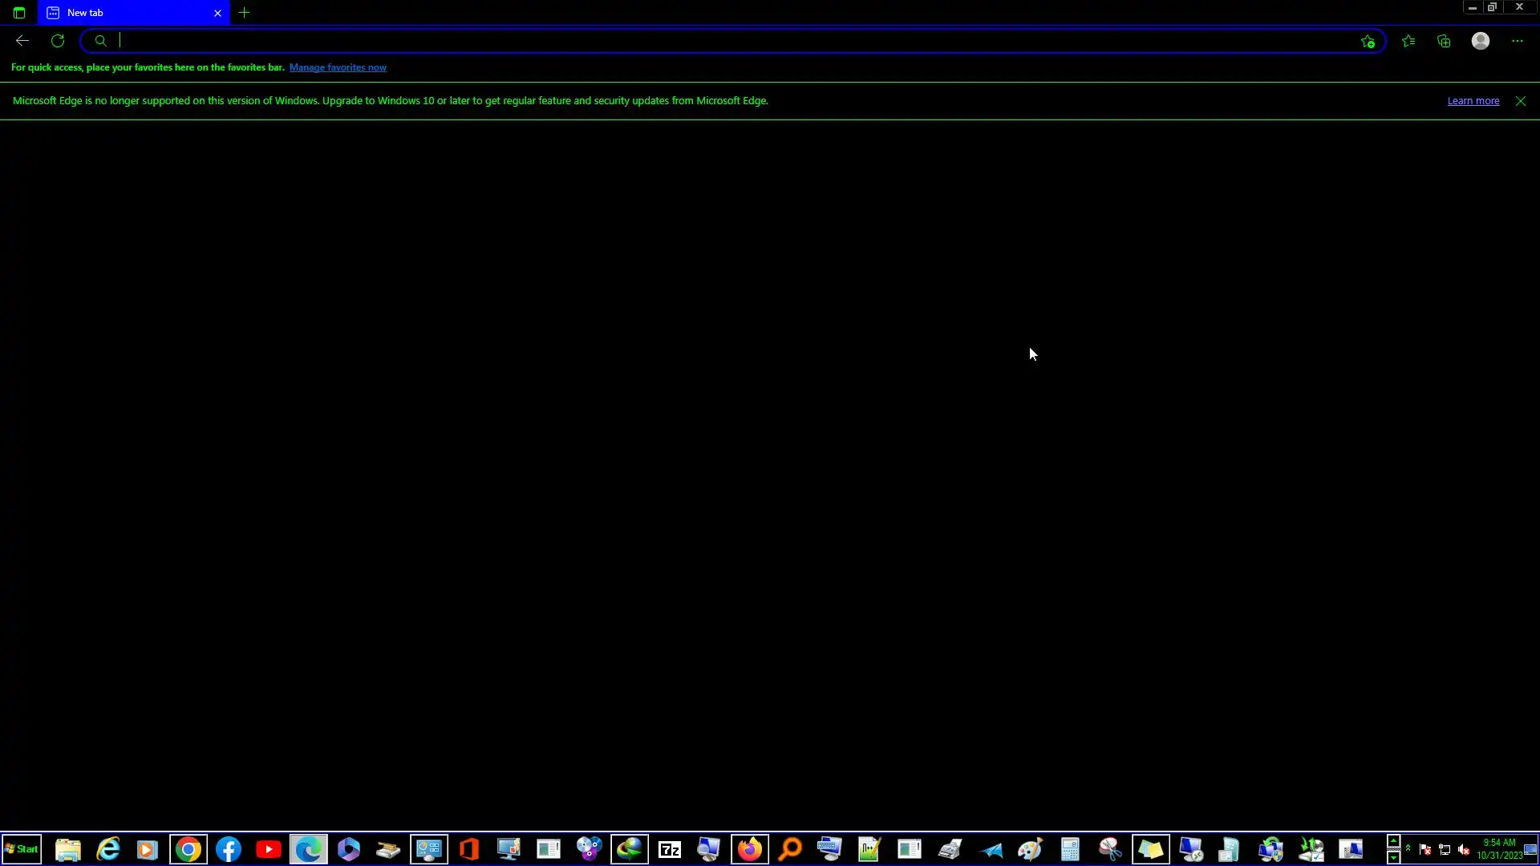
Task: Toggle muted volume icon in system tray
Action: tap(1464, 850)
